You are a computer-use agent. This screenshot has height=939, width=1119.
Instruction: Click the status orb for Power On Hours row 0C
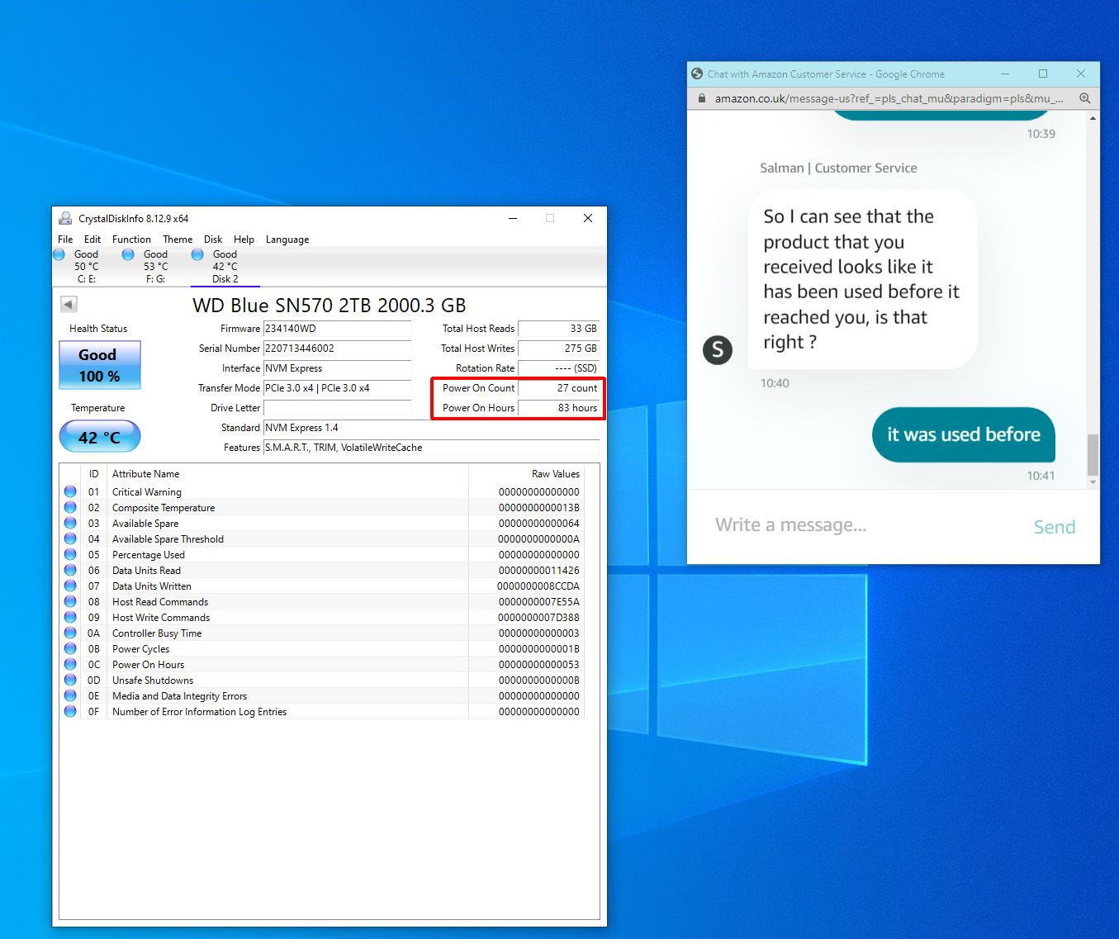[70, 664]
